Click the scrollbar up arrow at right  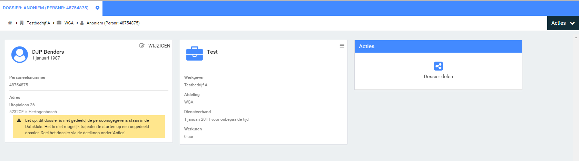[576, 37]
